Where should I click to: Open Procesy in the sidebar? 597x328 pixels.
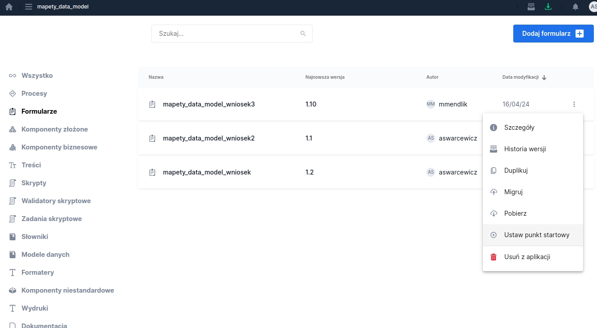point(34,94)
